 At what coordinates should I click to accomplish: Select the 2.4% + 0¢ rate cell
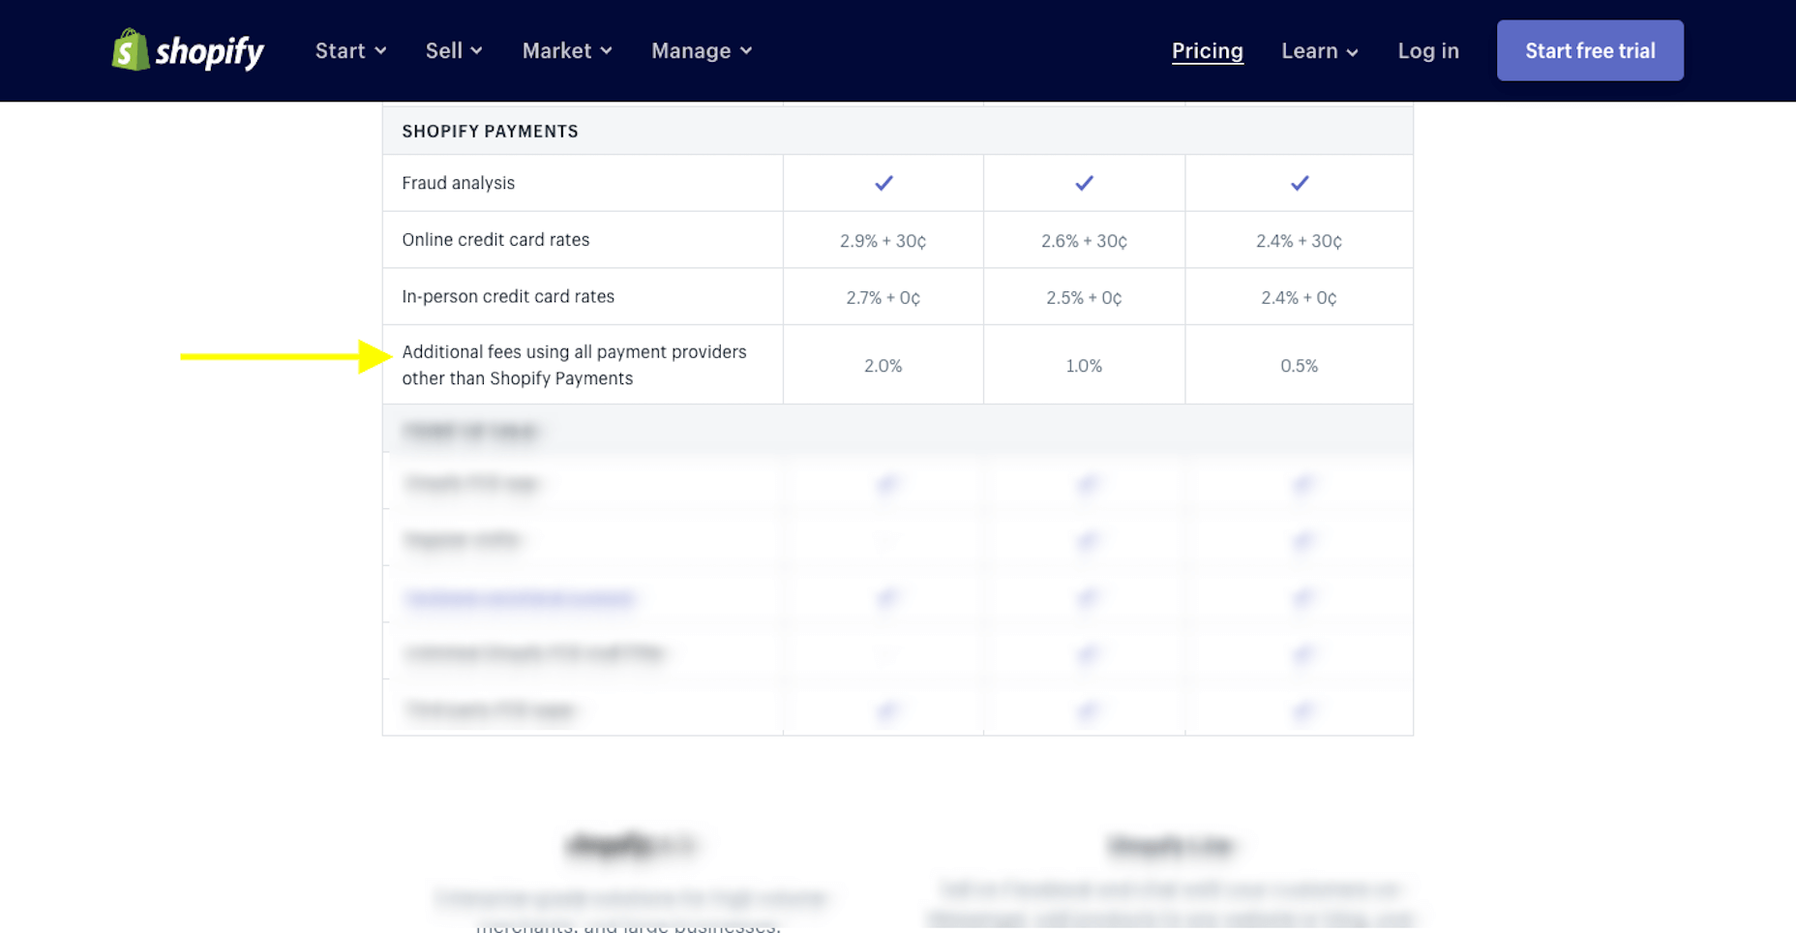[1299, 298]
